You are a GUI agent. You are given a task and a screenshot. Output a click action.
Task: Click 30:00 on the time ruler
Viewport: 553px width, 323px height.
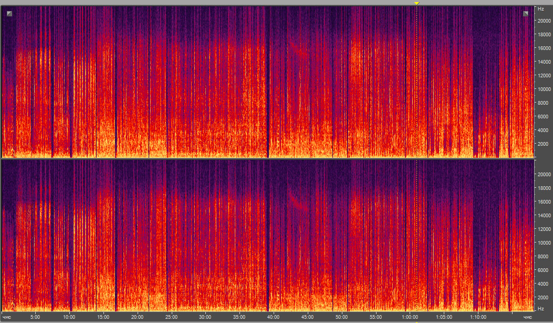(205, 317)
